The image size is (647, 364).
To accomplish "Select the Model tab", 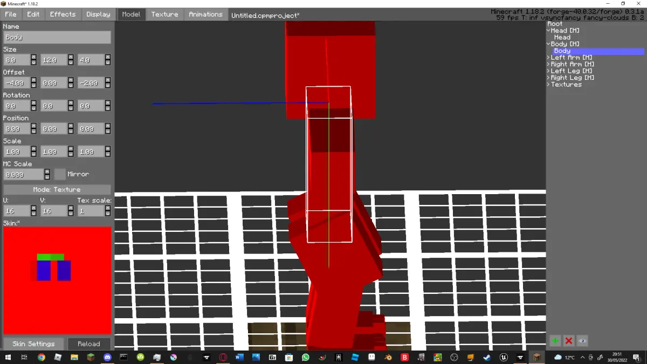I will [131, 15].
